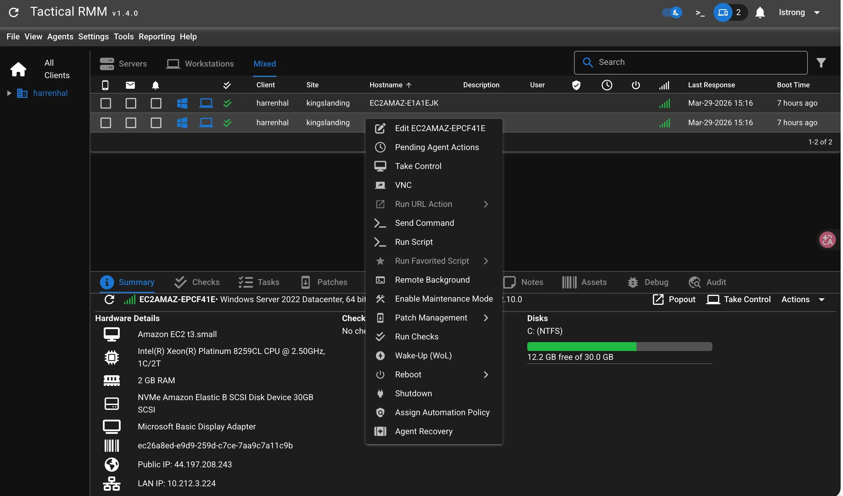This screenshot has height=496, width=843.
Task: Sort by the Hostname column header
Action: coord(390,85)
